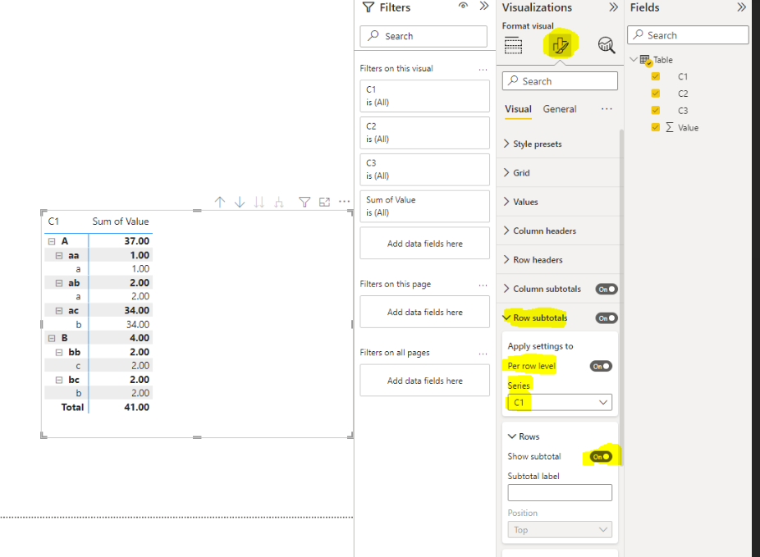The image size is (760, 557).
Task: Collapse row bc in the matrix
Action: 59,380
